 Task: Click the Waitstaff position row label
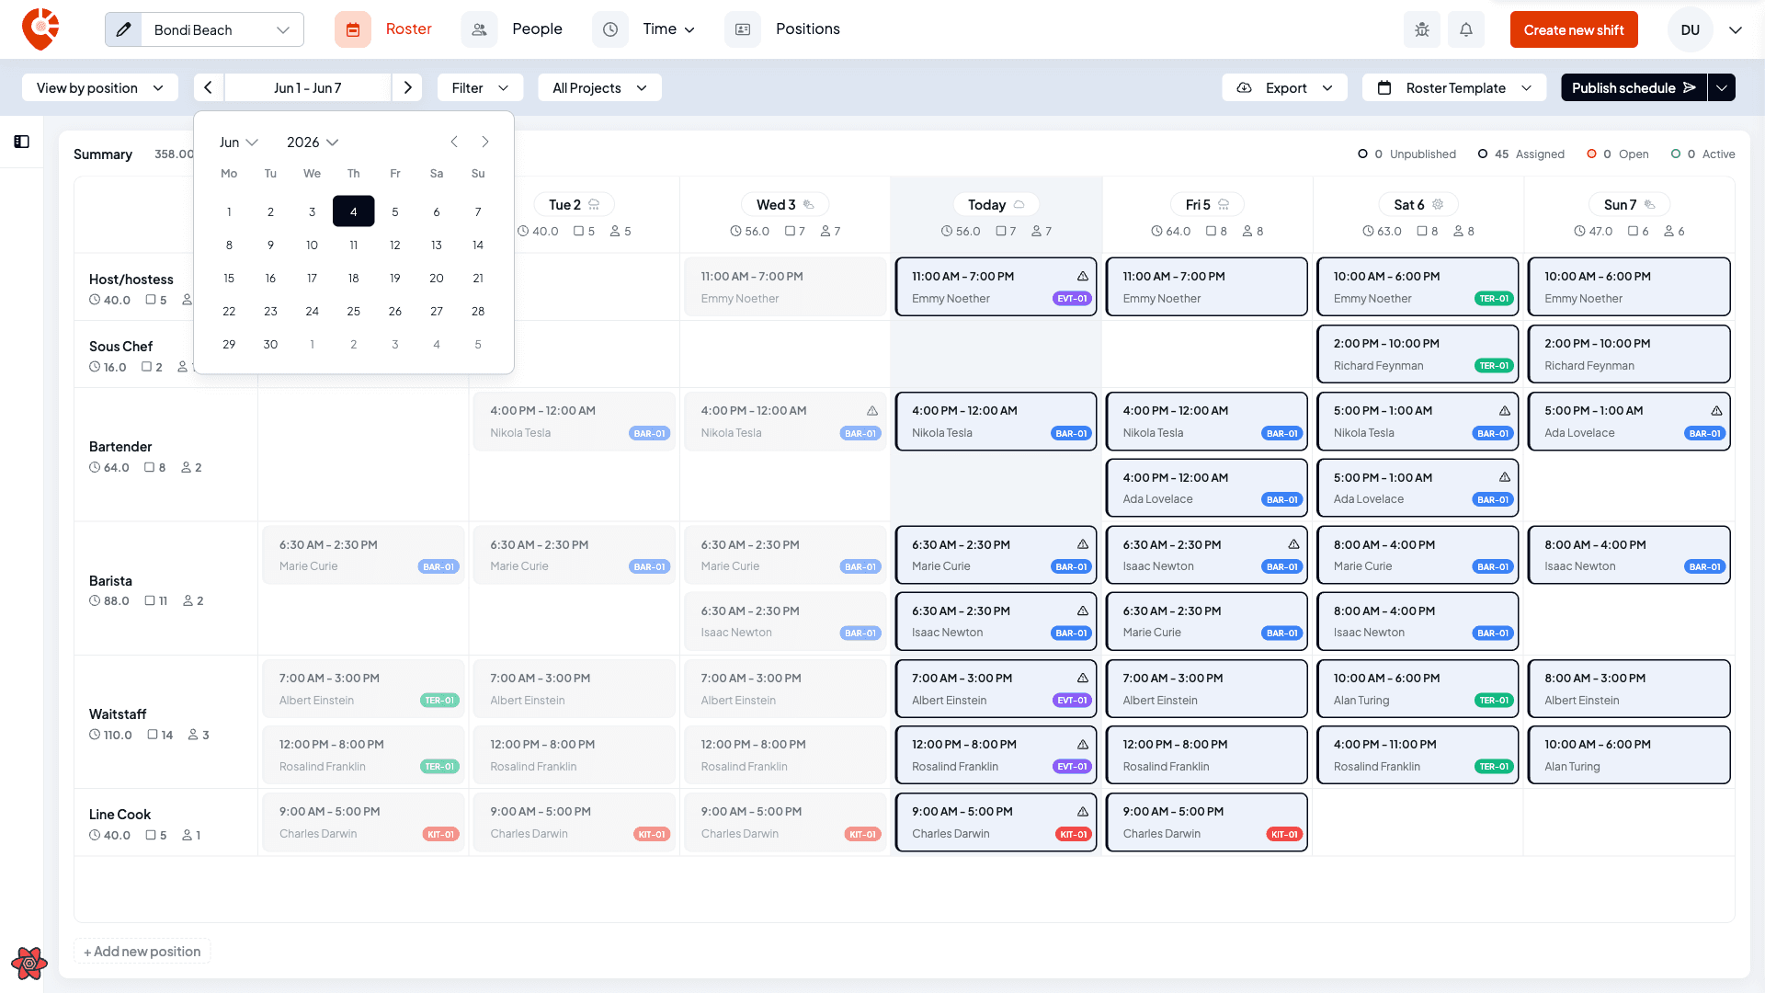(118, 714)
